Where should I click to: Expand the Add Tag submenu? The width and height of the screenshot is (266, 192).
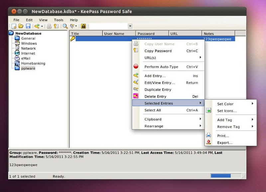(231, 120)
